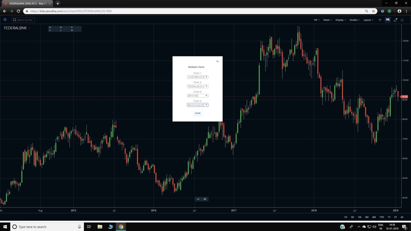411x231 pixels.
Task: Click the DONE button
Action: pos(197,113)
